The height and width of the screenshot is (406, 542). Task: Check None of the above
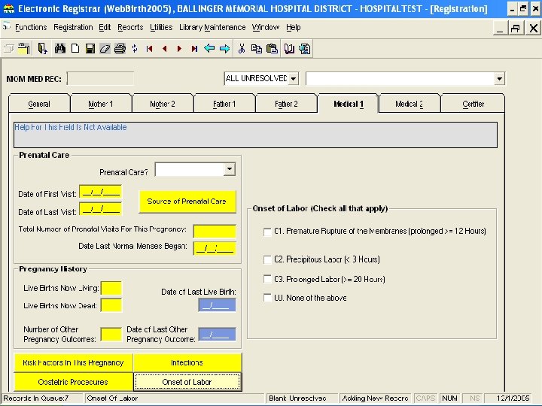coord(267,298)
